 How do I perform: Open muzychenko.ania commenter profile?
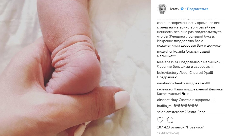click(171, 51)
